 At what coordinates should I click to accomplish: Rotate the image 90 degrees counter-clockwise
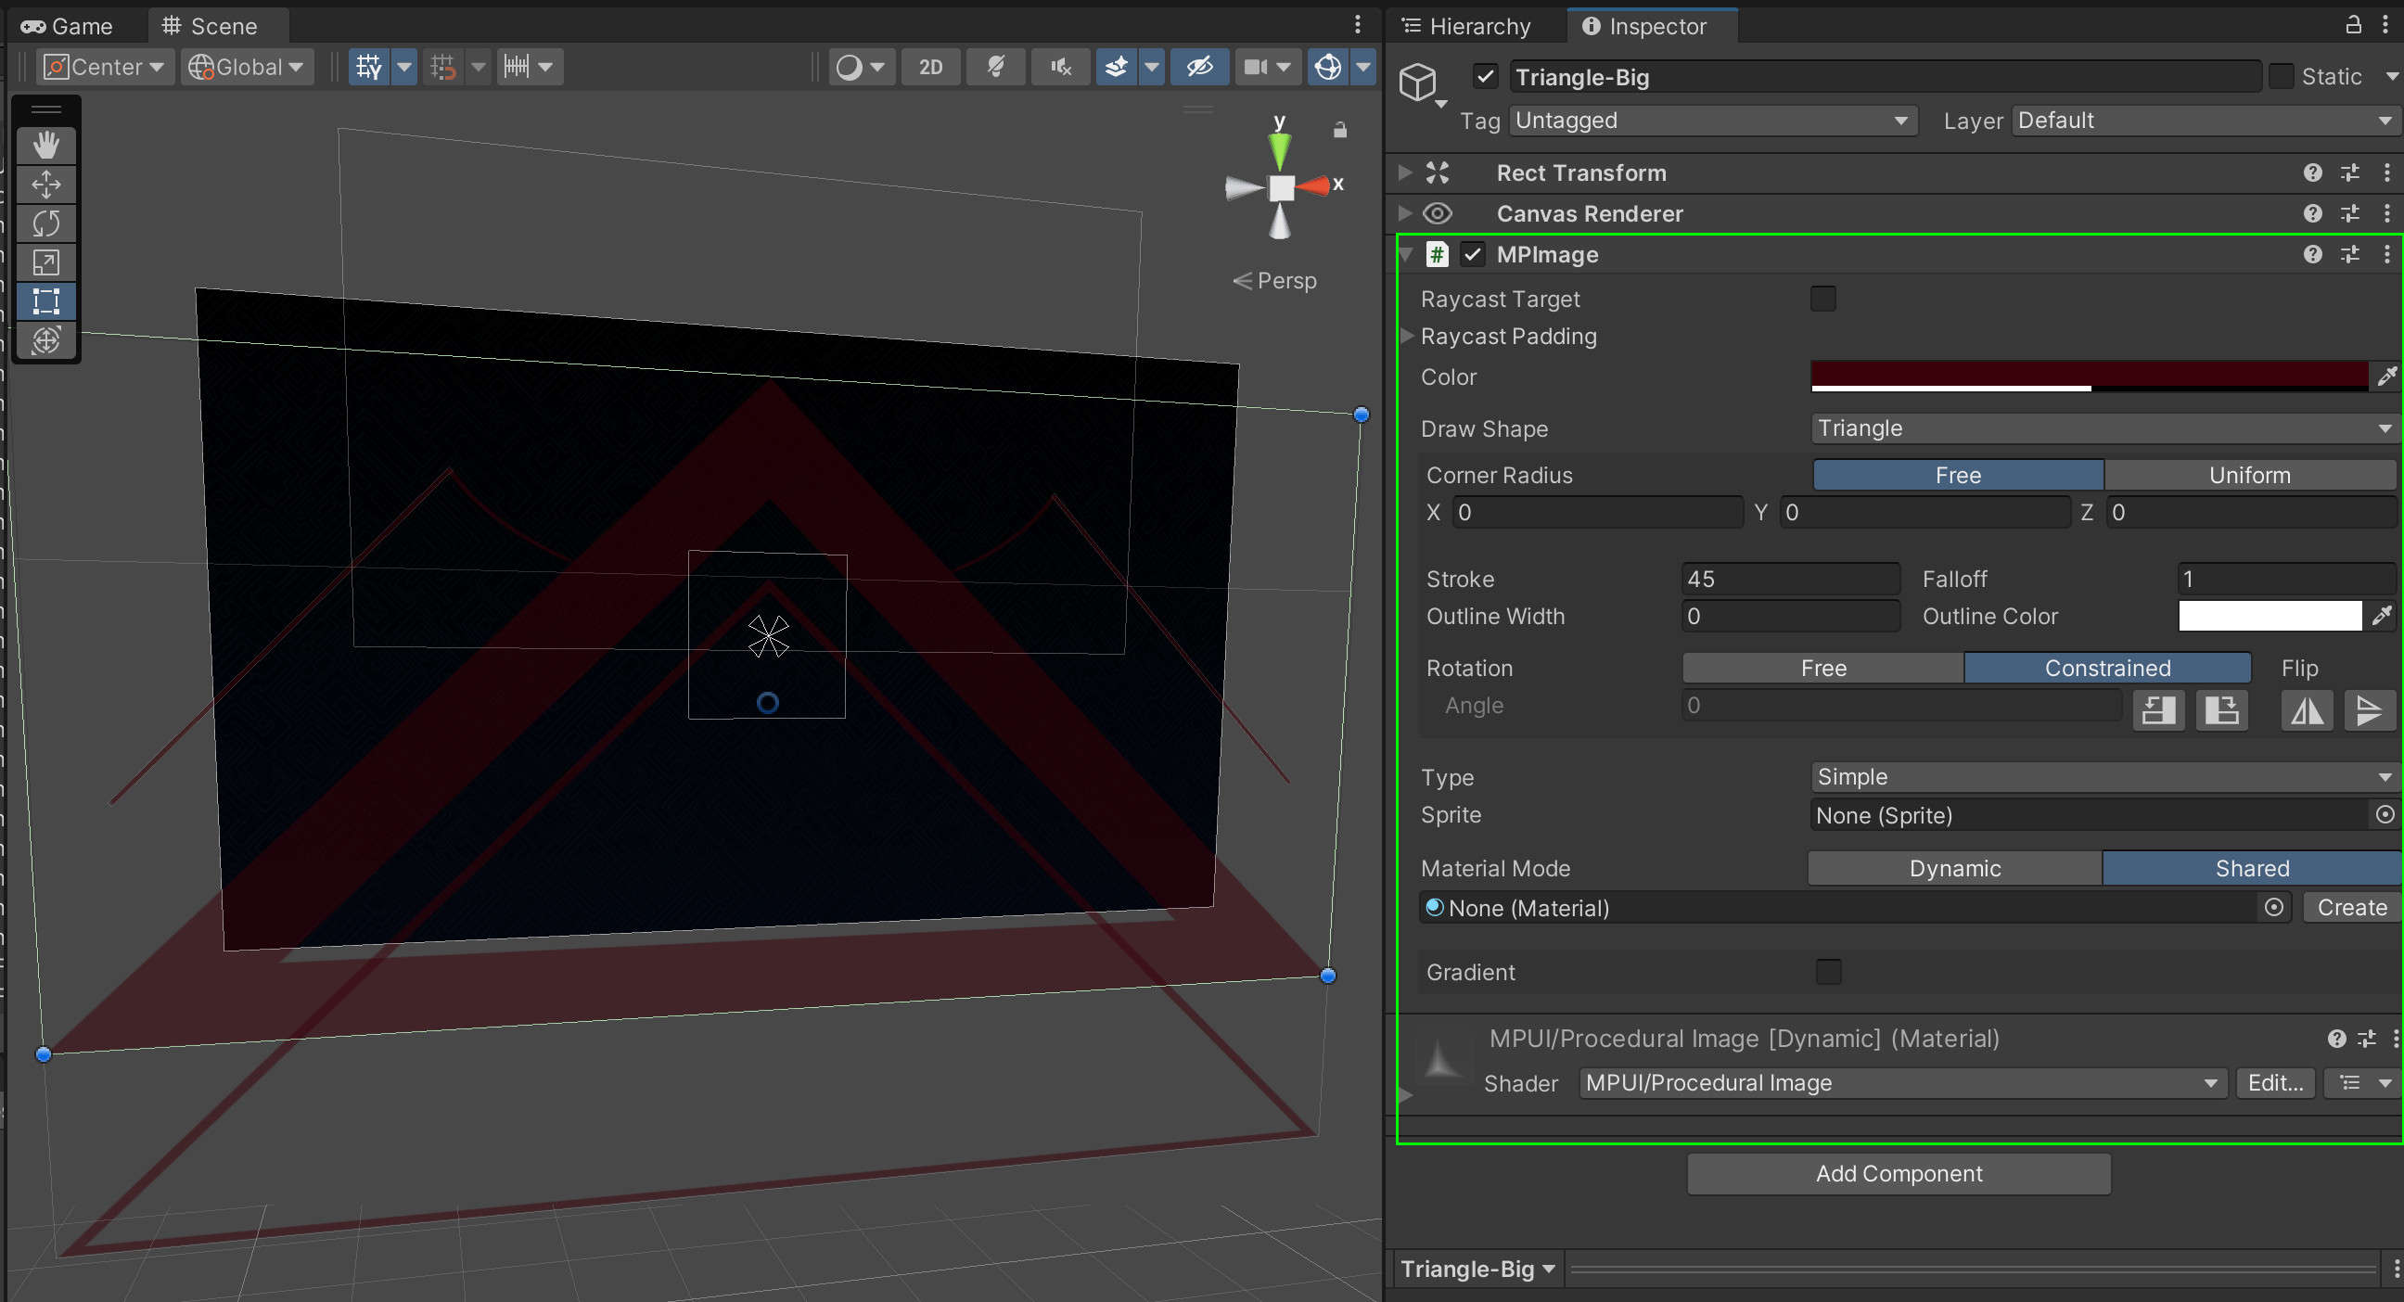tap(2158, 710)
